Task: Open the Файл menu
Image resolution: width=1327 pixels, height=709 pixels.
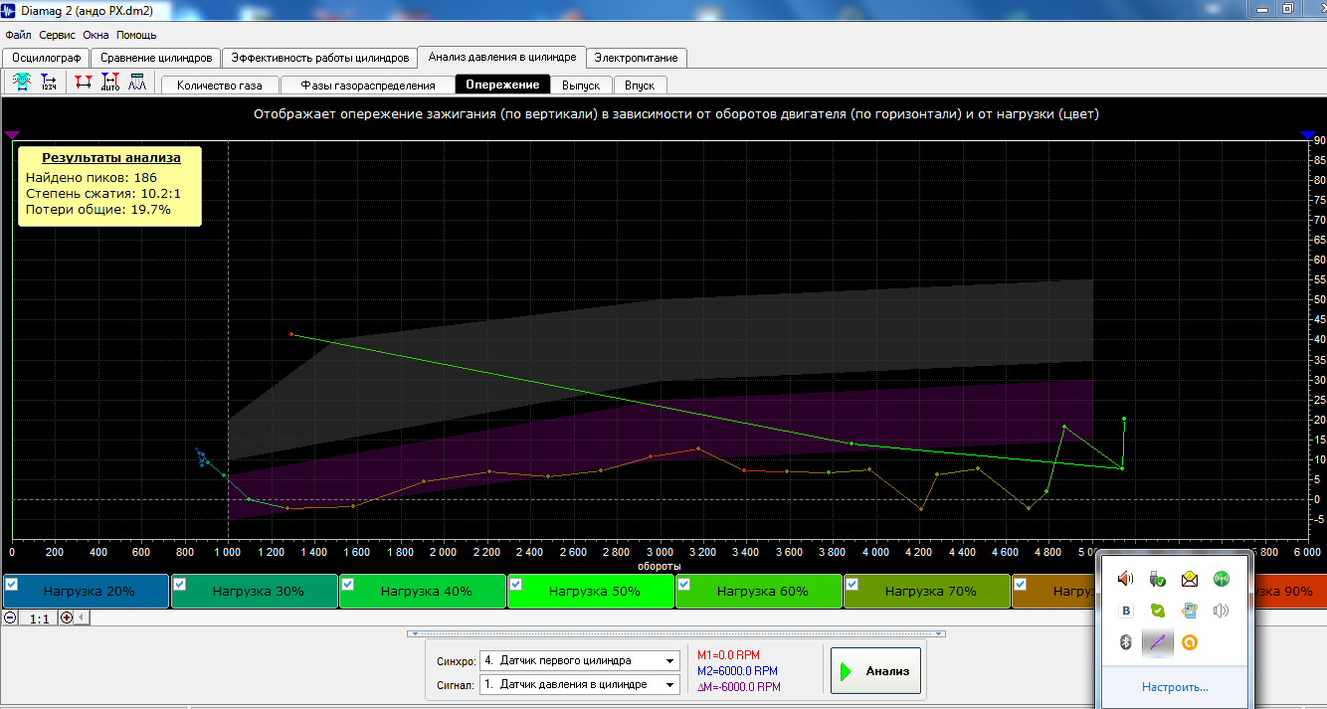Action: (x=18, y=35)
